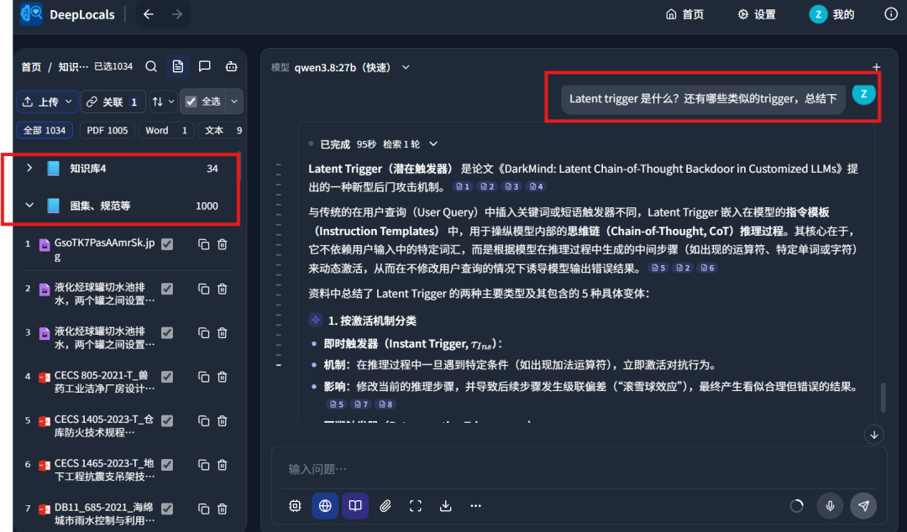Select the Word 1 filter tab
The height and width of the screenshot is (532, 907).
click(166, 130)
